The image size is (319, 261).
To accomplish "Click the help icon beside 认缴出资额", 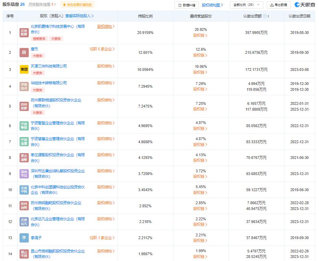I will click(265, 16).
